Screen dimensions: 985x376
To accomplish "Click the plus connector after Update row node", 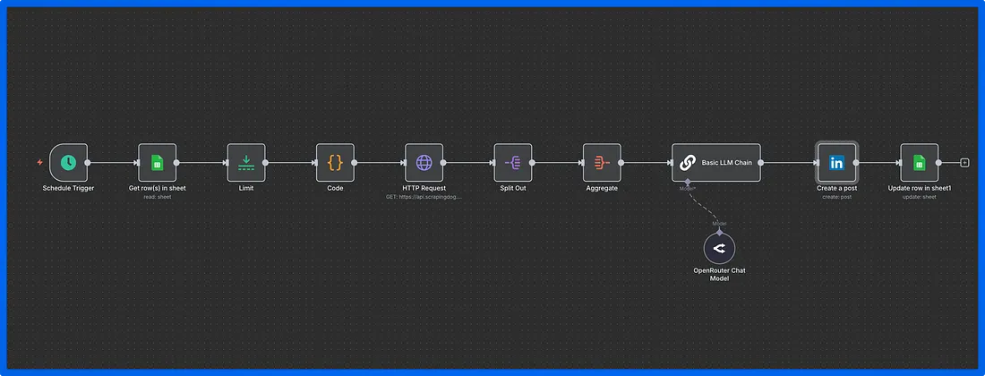I will (x=964, y=163).
